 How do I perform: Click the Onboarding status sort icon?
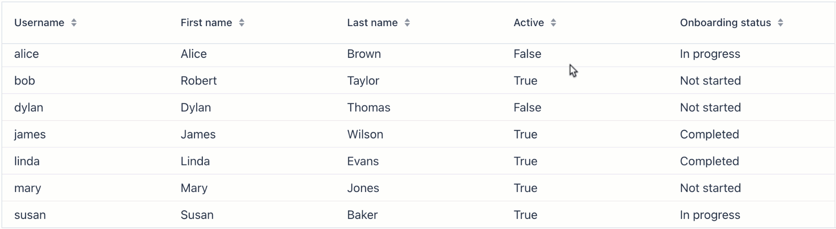click(x=781, y=23)
